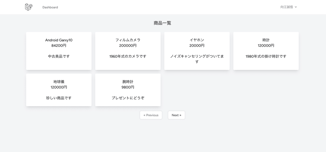Select the 腕時計 product card

[128, 90]
